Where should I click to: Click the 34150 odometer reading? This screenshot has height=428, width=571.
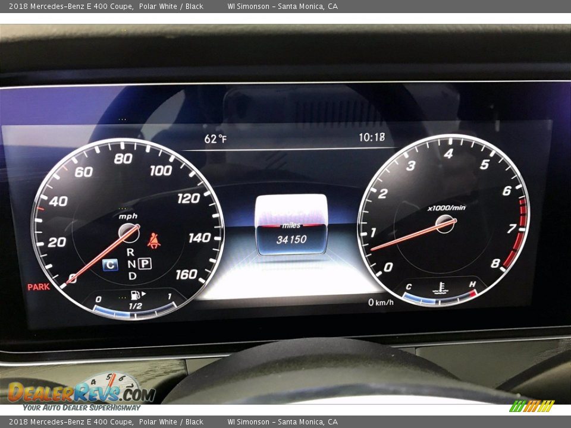[291, 239]
